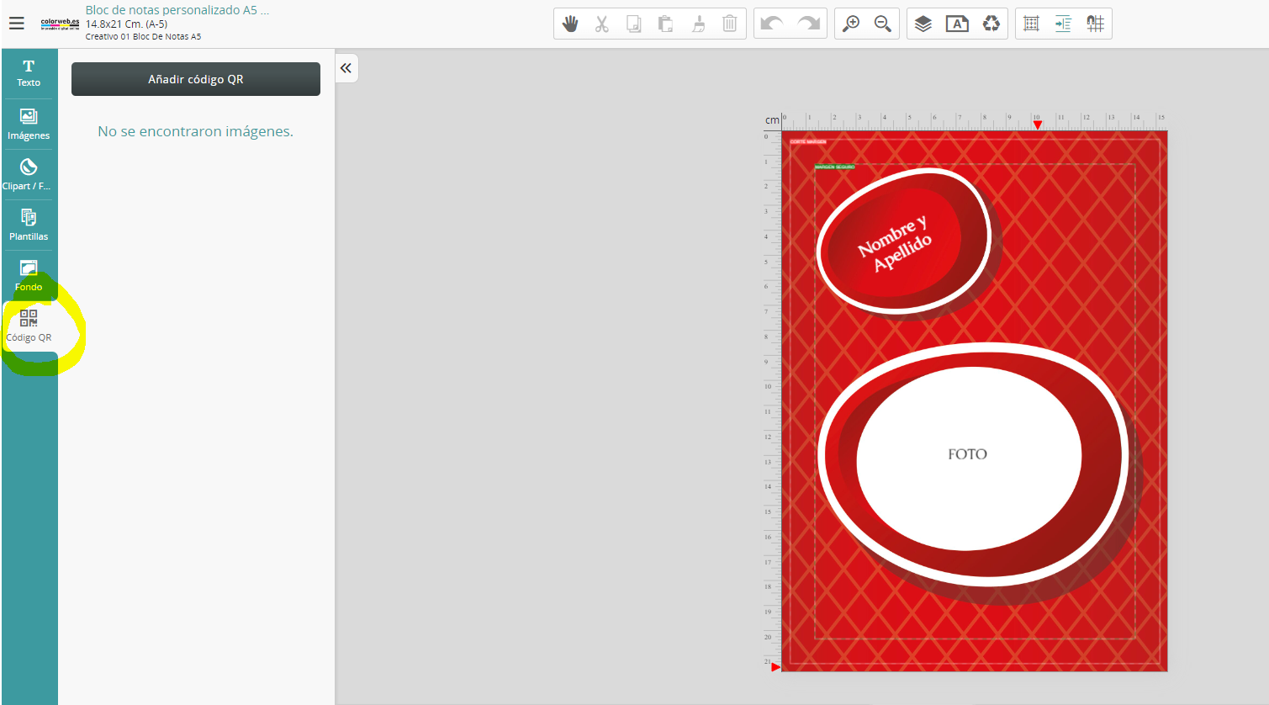Click the Undo arrow icon
The height and width of the screenshot is (705, 1269).
770,23
